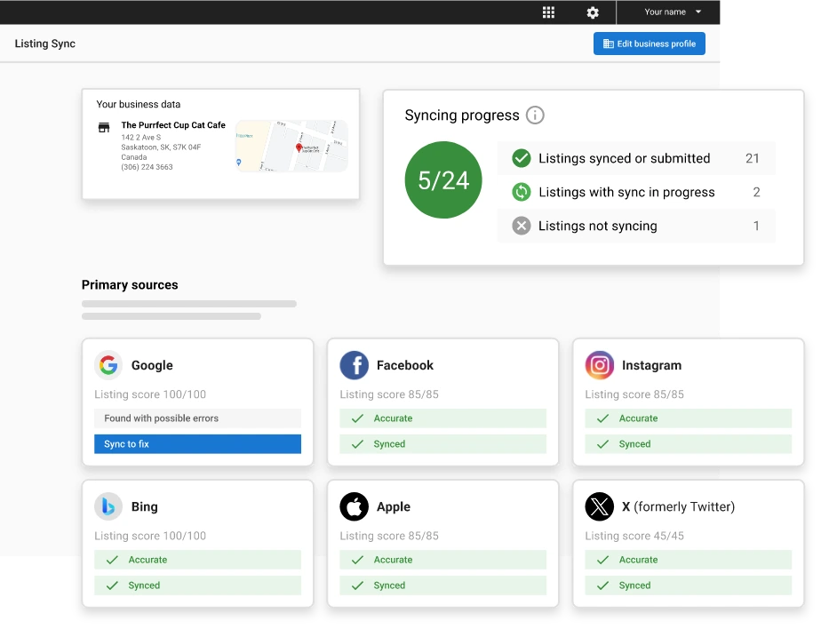This screenshot has height=629, width=821.
Task: Click the Bing icon
Action: (x=108, y=506)
